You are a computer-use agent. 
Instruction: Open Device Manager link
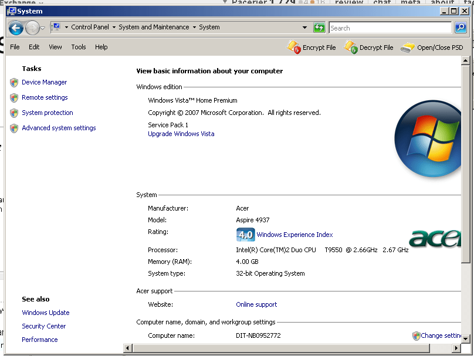(44, 82)
